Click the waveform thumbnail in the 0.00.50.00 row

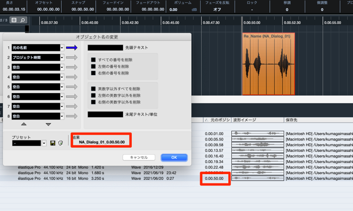[258, 178]
